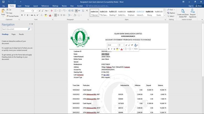Click Clear All Formatting in the ribbon
The width and height of the screenshot is (204, 114).
[x=52, y=11]
